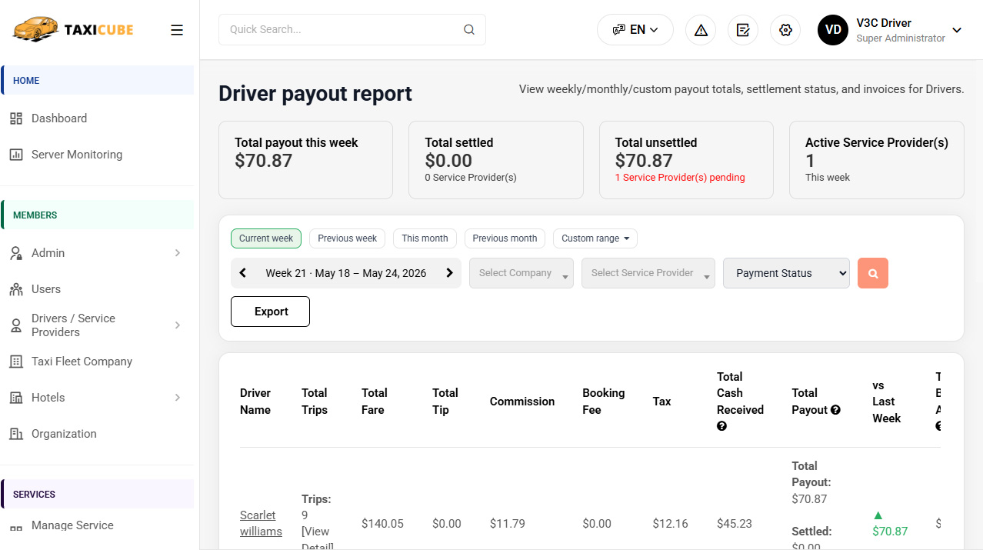
Task: Click the Total unsettled card
Action: tap(686, 160)
